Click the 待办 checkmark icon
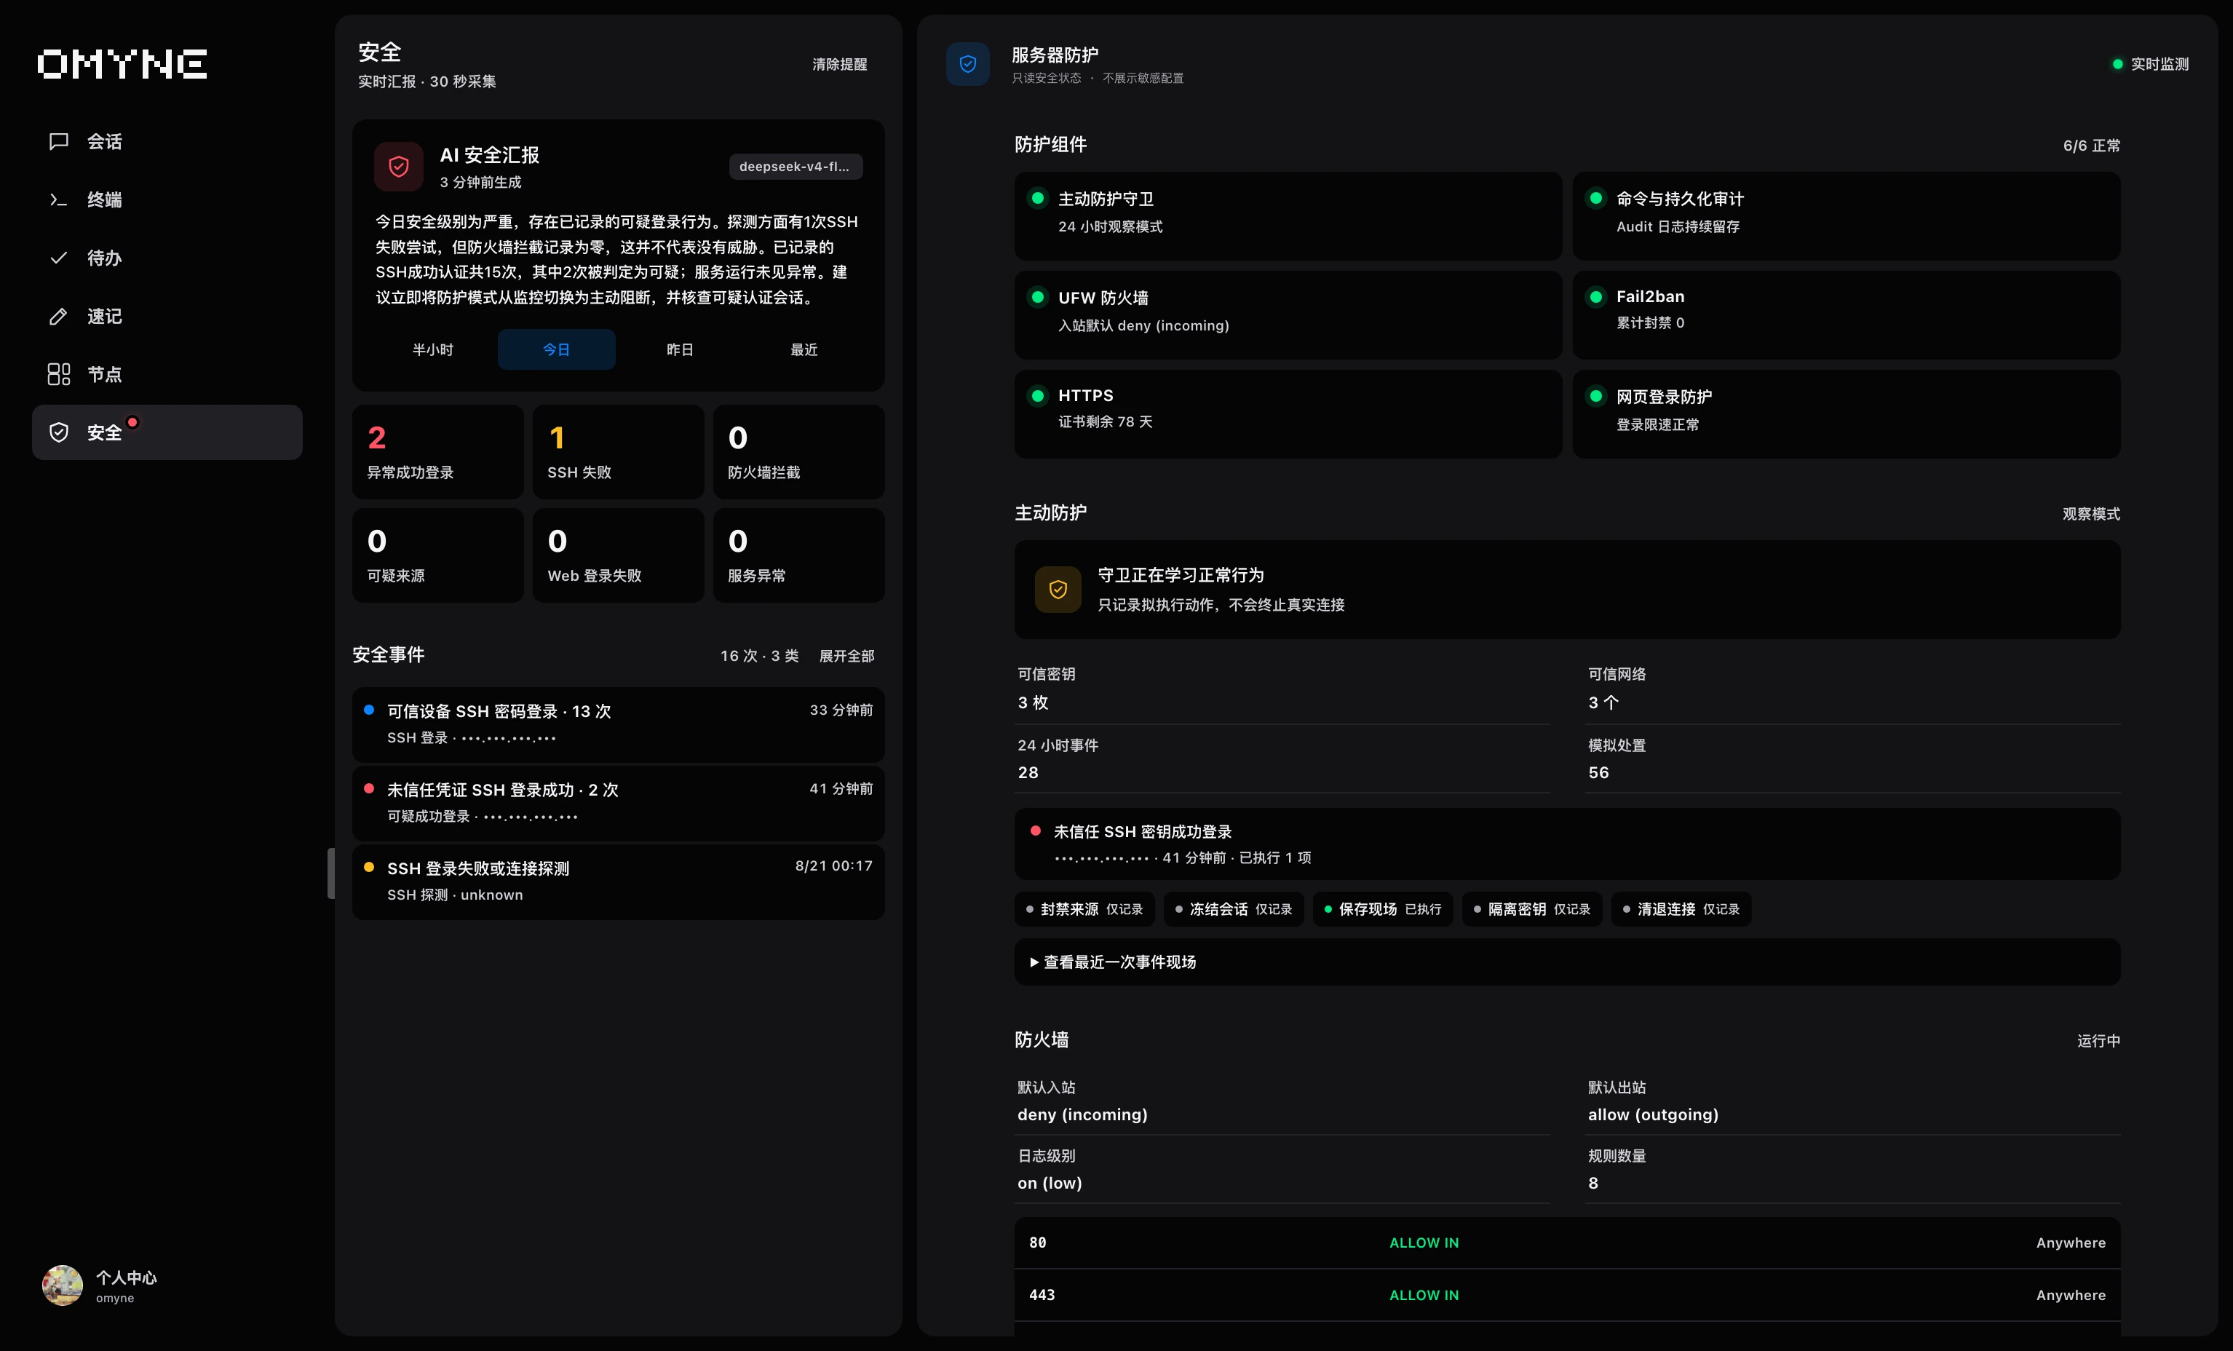The height and width of the screenshot is (1351, 2233). click(59, 258)
